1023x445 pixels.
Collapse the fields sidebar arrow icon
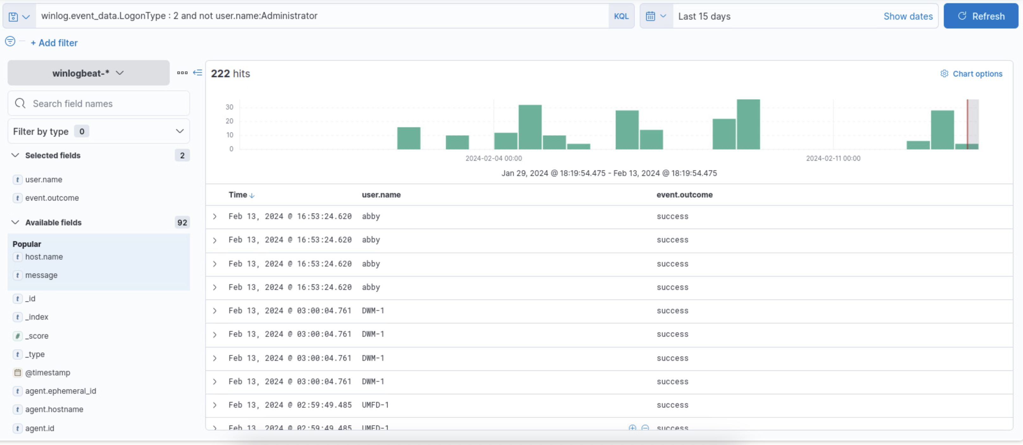pos(197,73)
